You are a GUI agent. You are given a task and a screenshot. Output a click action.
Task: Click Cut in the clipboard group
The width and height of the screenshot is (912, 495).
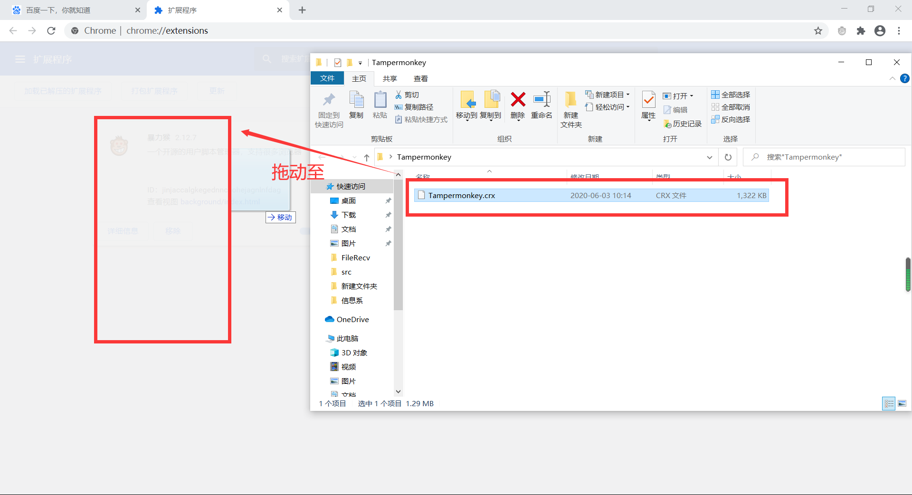(407, 95)
